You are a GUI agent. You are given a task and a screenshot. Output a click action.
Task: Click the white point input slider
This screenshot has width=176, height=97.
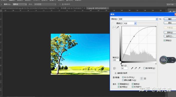[156, 64]
